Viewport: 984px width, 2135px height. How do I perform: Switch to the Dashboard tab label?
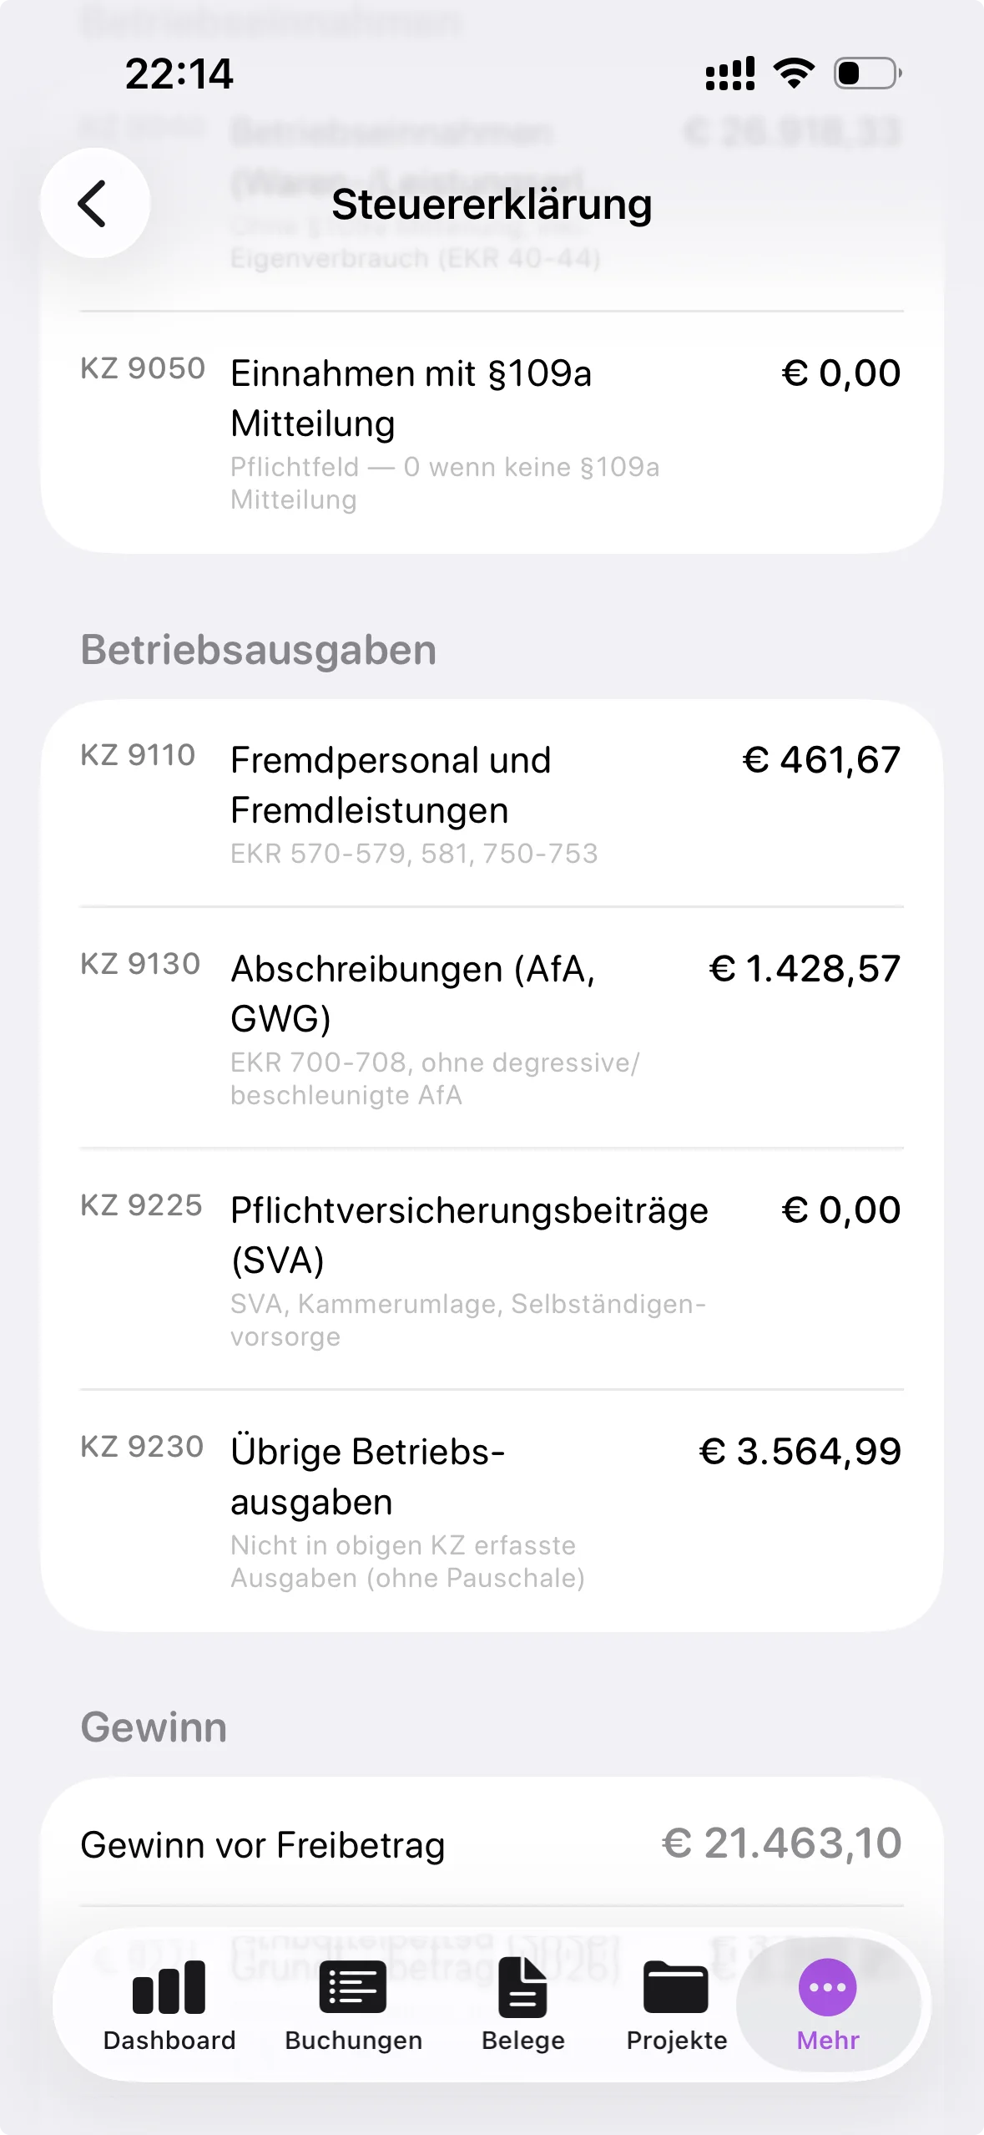coord(169,2041)
